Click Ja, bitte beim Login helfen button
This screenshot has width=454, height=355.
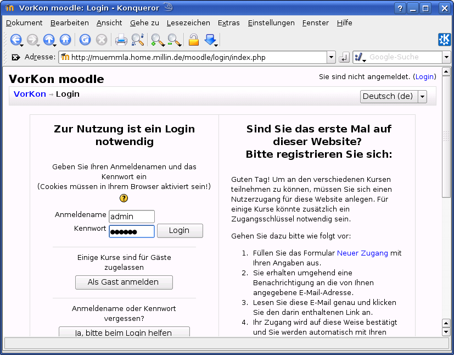124,332
